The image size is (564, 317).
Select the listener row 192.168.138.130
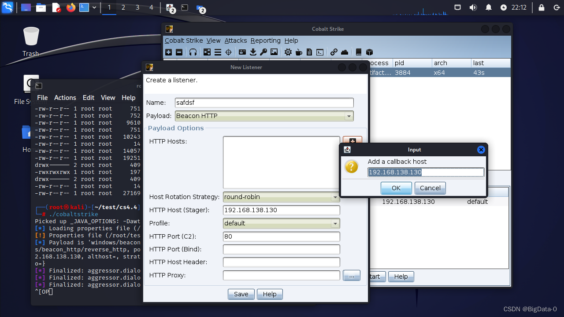(439, 202)
